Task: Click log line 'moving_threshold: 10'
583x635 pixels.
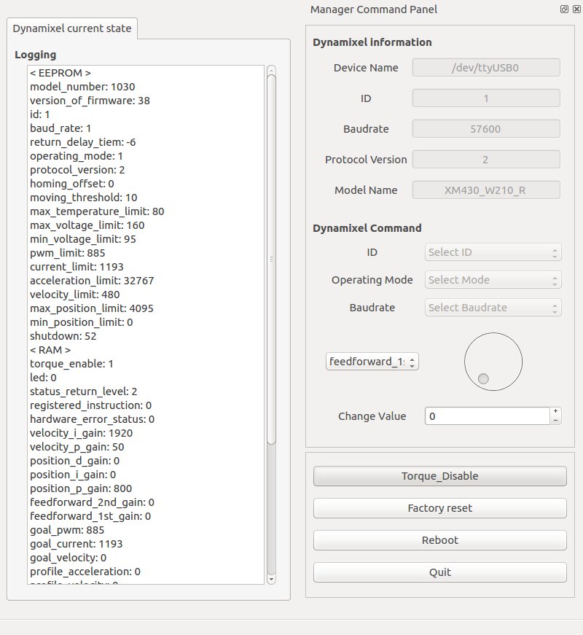Action: point(83,198)
